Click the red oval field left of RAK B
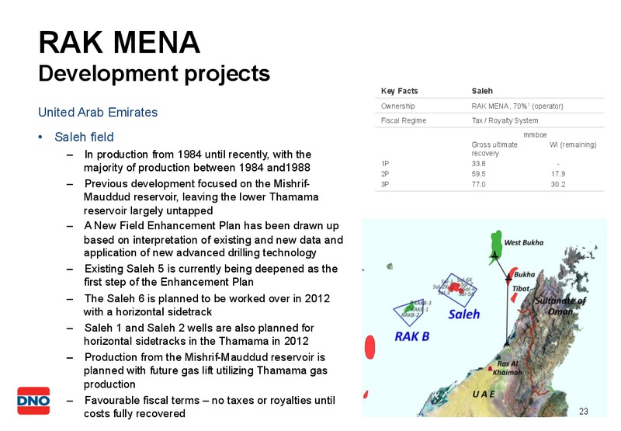Viewport: 621px width, 431px height. [x=370, y=347]
